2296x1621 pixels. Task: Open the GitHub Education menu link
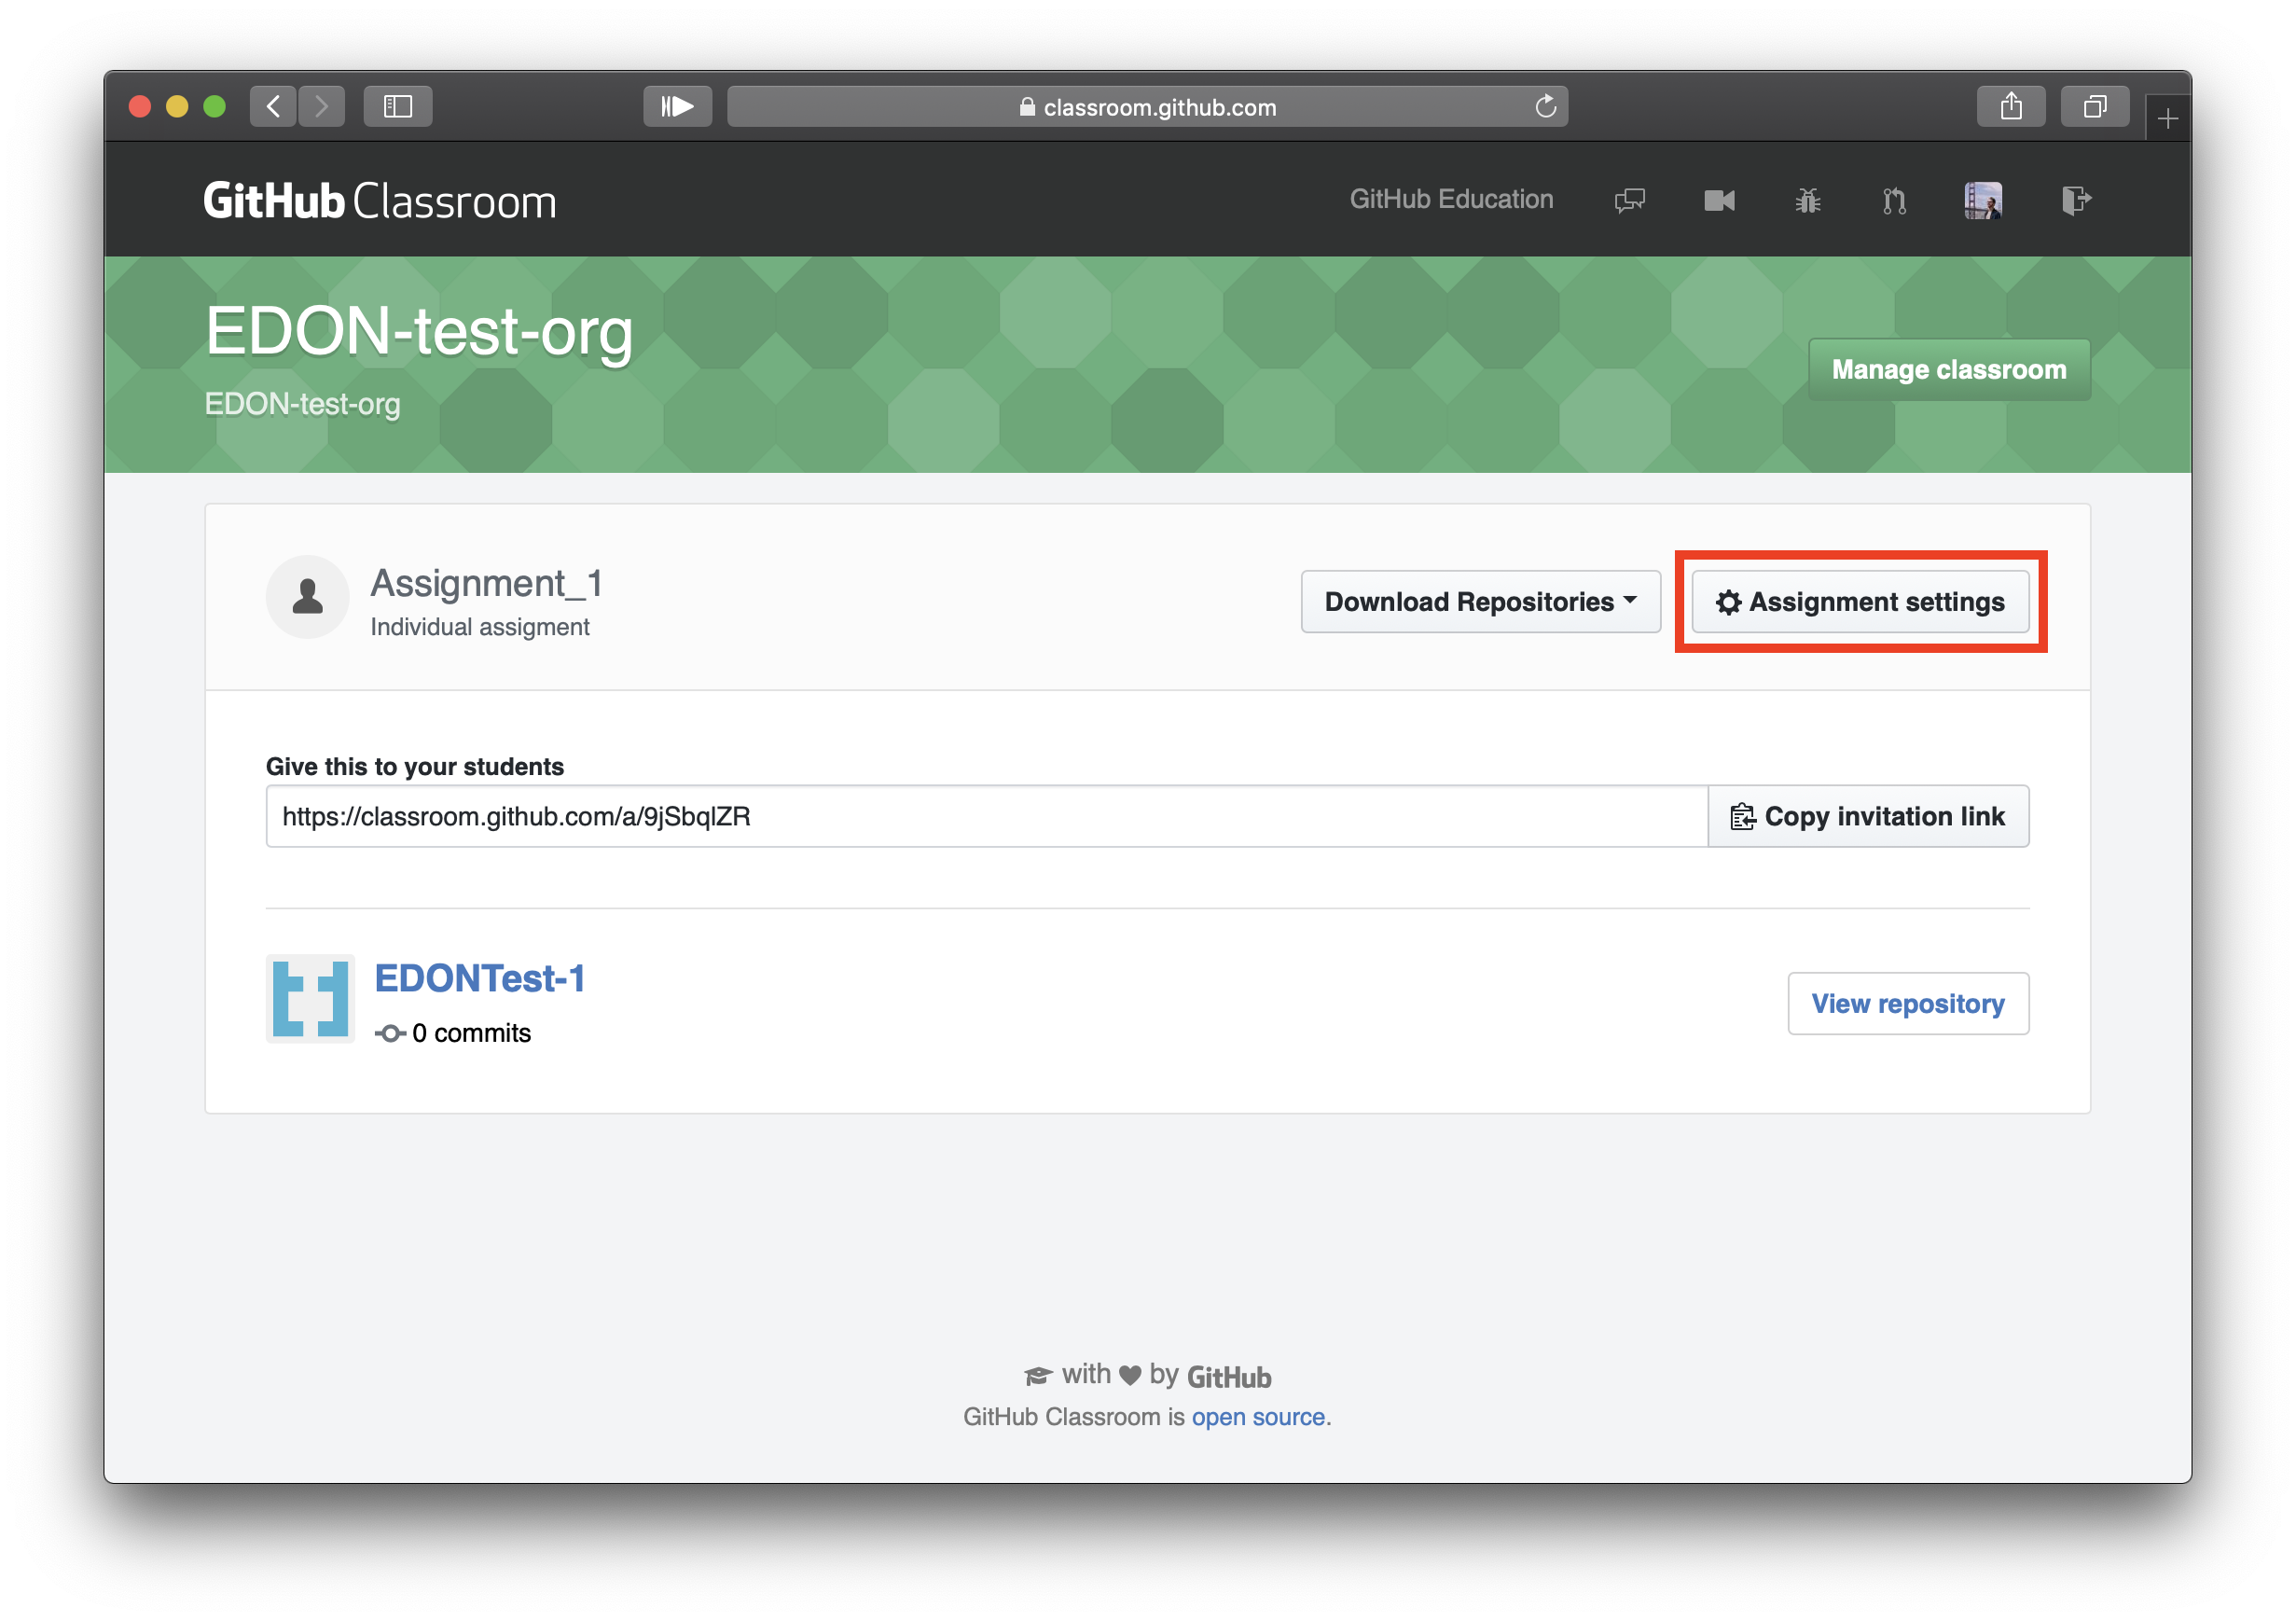point(1451,199)
